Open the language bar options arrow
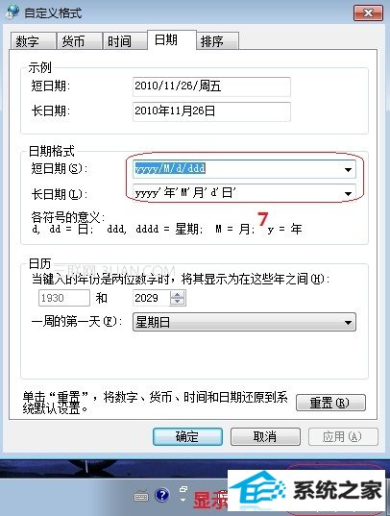 click(x=183, y=501)
